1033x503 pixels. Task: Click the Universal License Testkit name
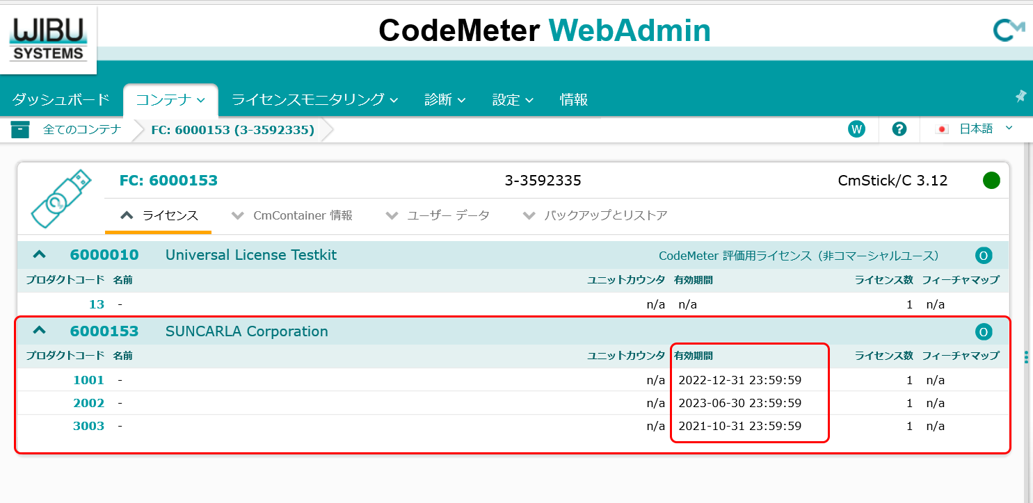(251, 255)
